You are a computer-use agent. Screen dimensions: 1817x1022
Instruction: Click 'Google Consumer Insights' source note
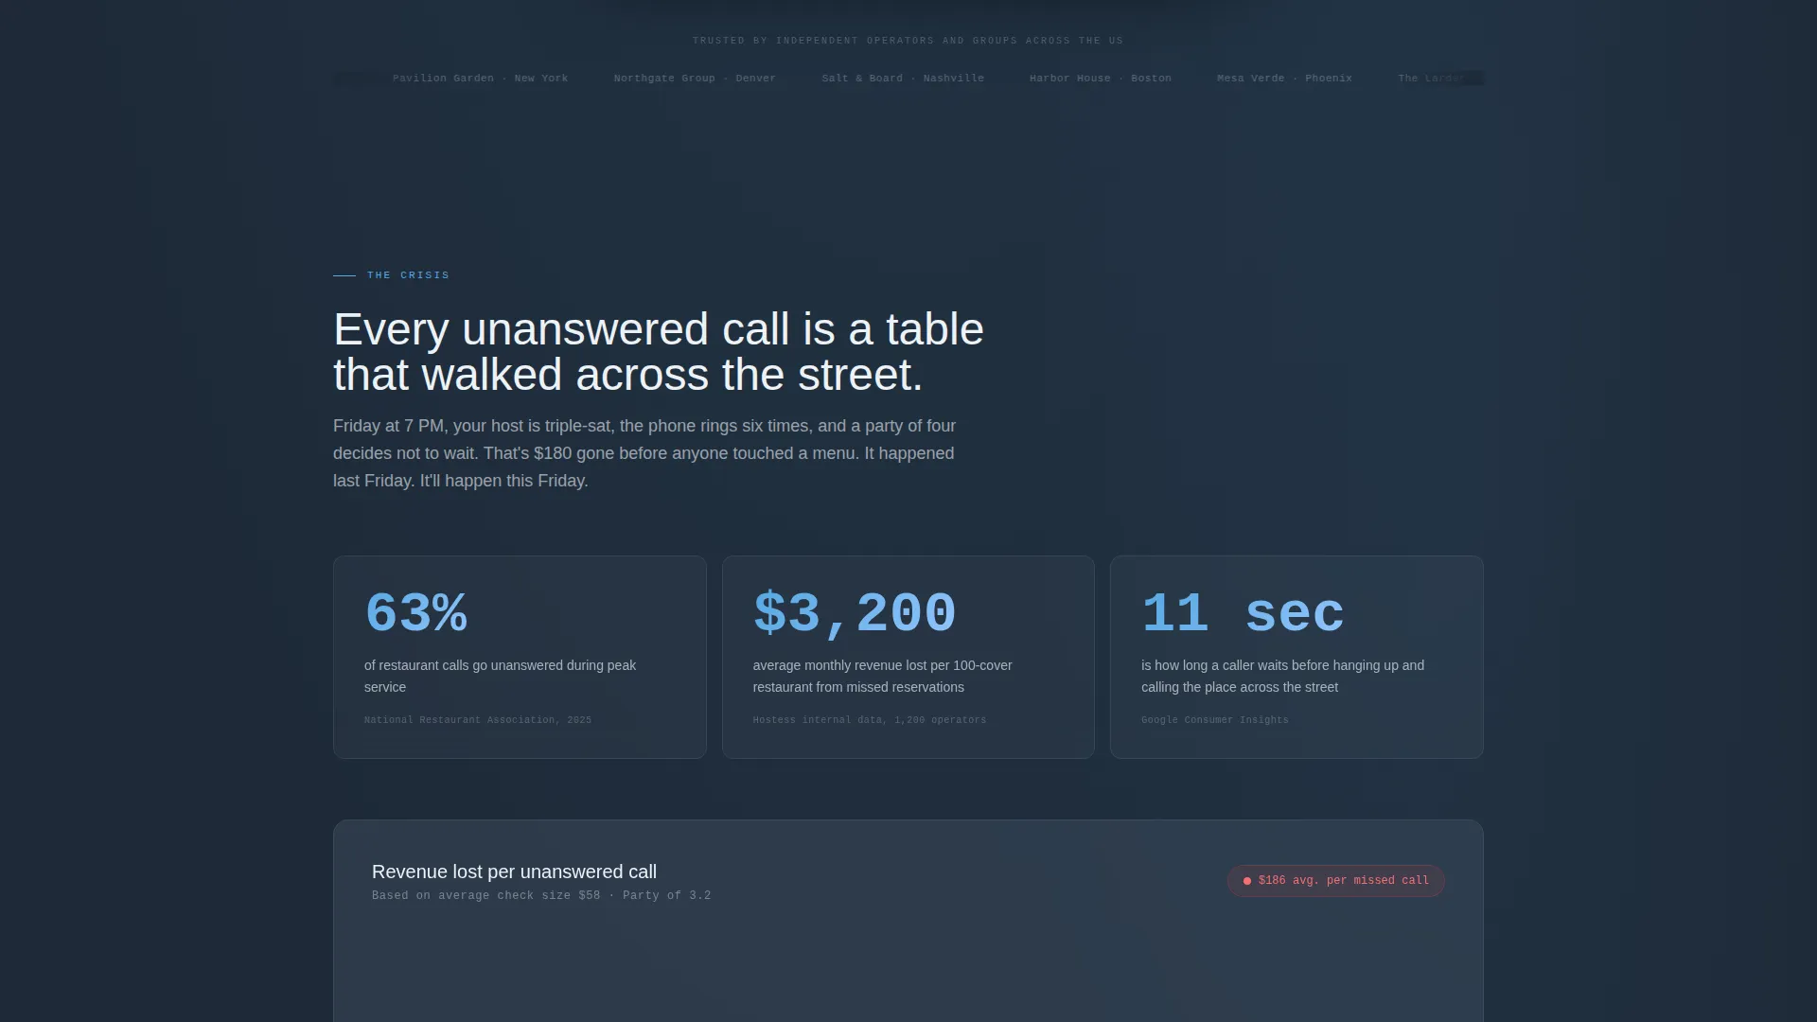(1215, 720)
